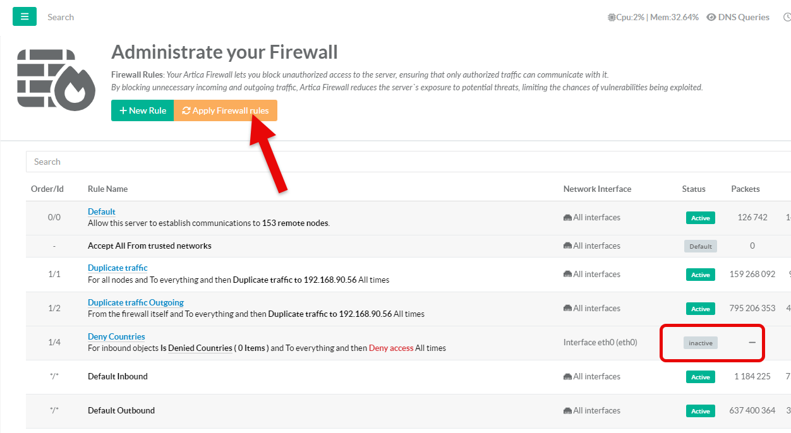This screenshot has width=791, height=433.
Task: Click the Denied Countries object link
Action: click(x=200, y=348)
